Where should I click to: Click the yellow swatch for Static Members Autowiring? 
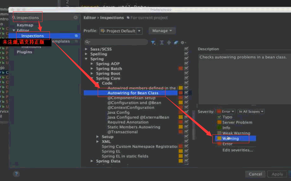[x=181, y=127]
